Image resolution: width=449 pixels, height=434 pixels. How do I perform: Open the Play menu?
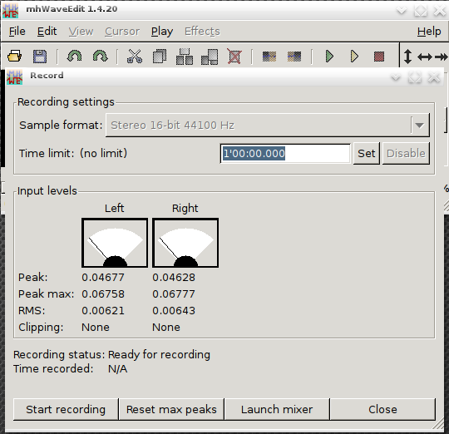[x=162, y=32]
